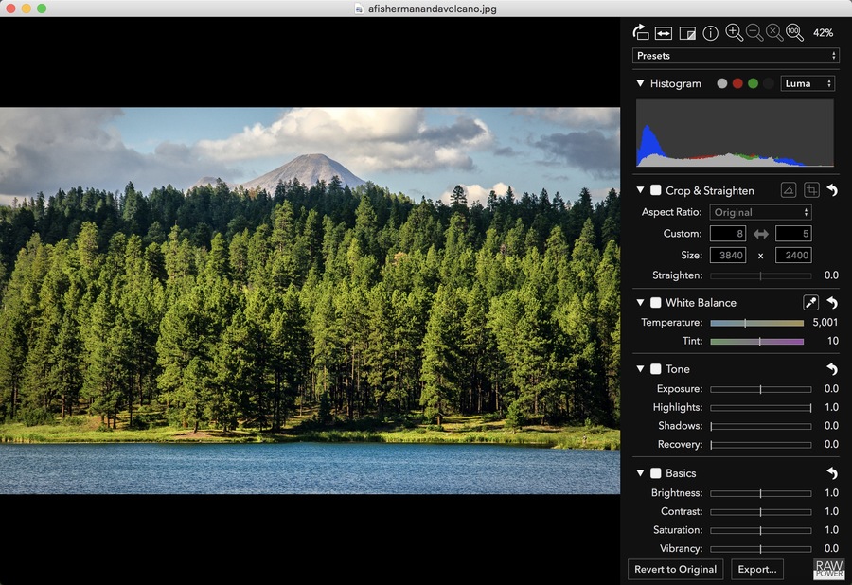This screenshot has height=585, width=852.
Task: Click the Export... button
Action: 757,569
